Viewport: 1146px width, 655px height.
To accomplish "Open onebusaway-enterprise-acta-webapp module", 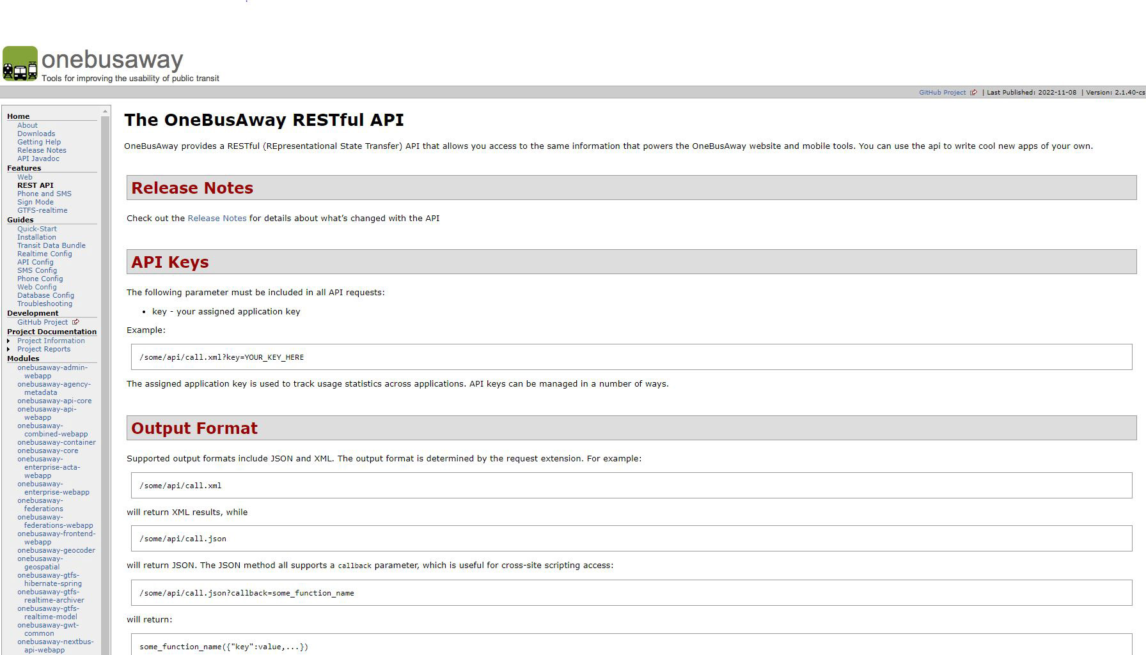I will pyautogui.click(x=49, y=467).
